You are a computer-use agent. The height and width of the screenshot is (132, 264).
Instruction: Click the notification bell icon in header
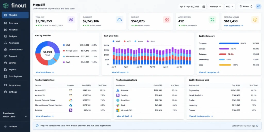pyautogui.click(x=251, y=6)
